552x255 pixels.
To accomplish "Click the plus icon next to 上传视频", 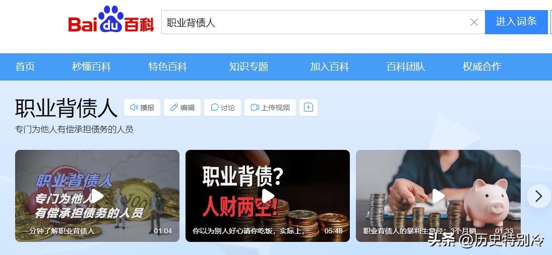I will point(309,108).
